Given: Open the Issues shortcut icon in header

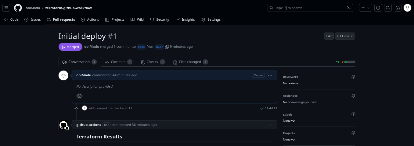Looking at the screenshot, I should 378,8.
